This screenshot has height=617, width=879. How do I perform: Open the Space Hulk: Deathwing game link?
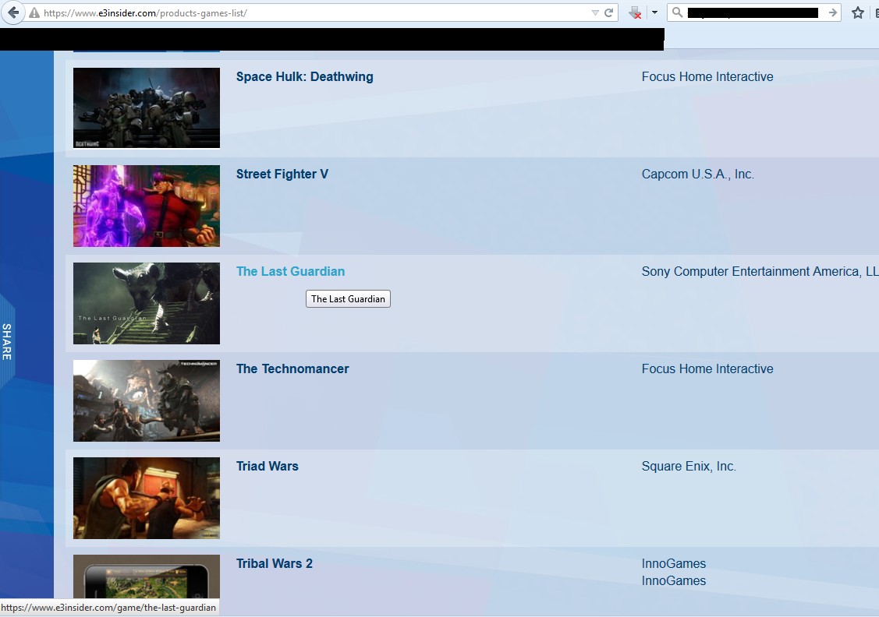(x=304, y=76)
